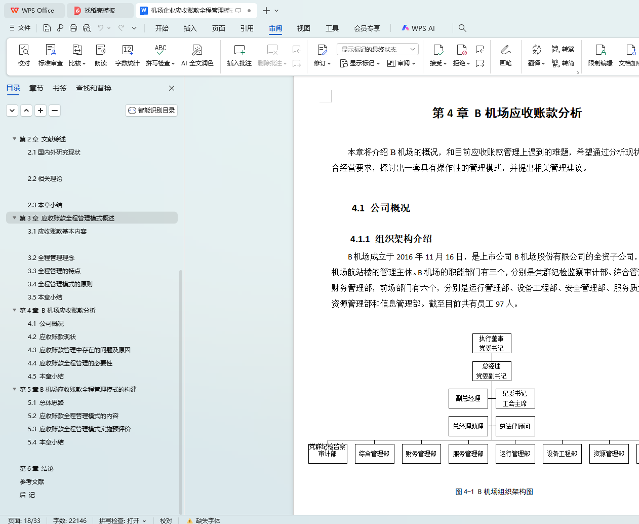
Task: Switch to 查找和替换 navigation tab
Action: 94,88
